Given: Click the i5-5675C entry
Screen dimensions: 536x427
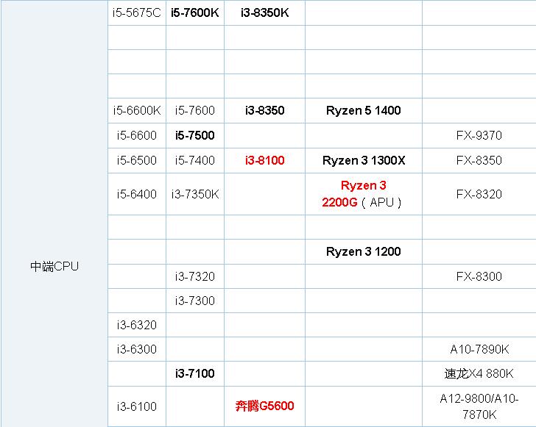Looking at the screenshot, I should tap(137, 12).
